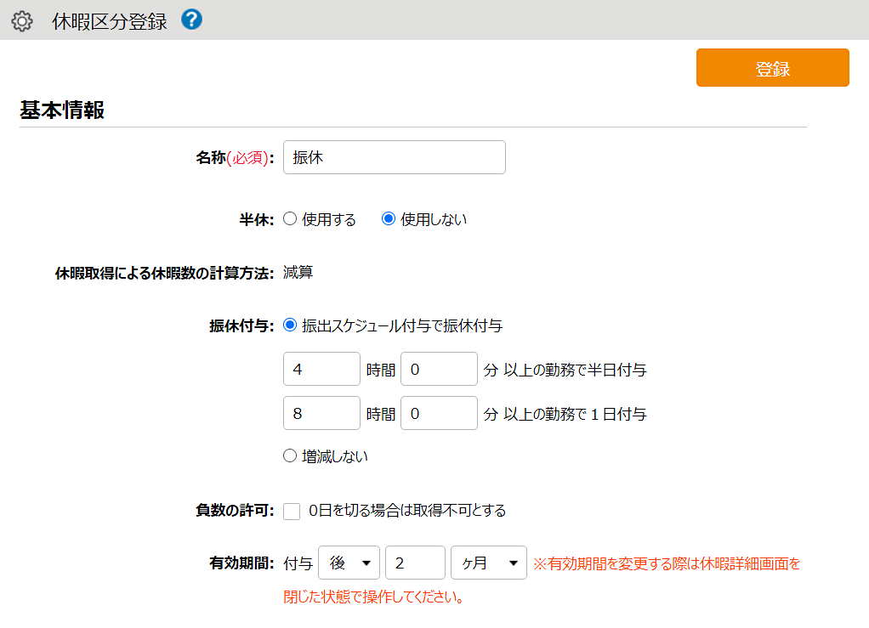
Task: Click the 休暇区分登録 page title
Action: [x=110, y=21]
